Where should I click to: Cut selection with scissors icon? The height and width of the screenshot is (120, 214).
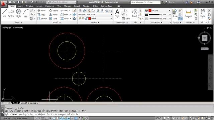click(209, 10)
